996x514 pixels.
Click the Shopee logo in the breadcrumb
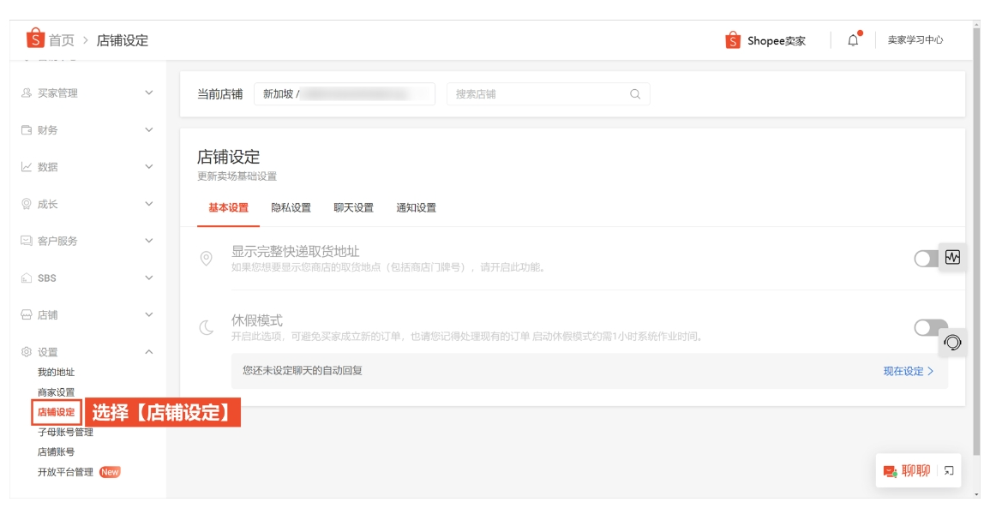pyautogui.click(x=36, y=39)
